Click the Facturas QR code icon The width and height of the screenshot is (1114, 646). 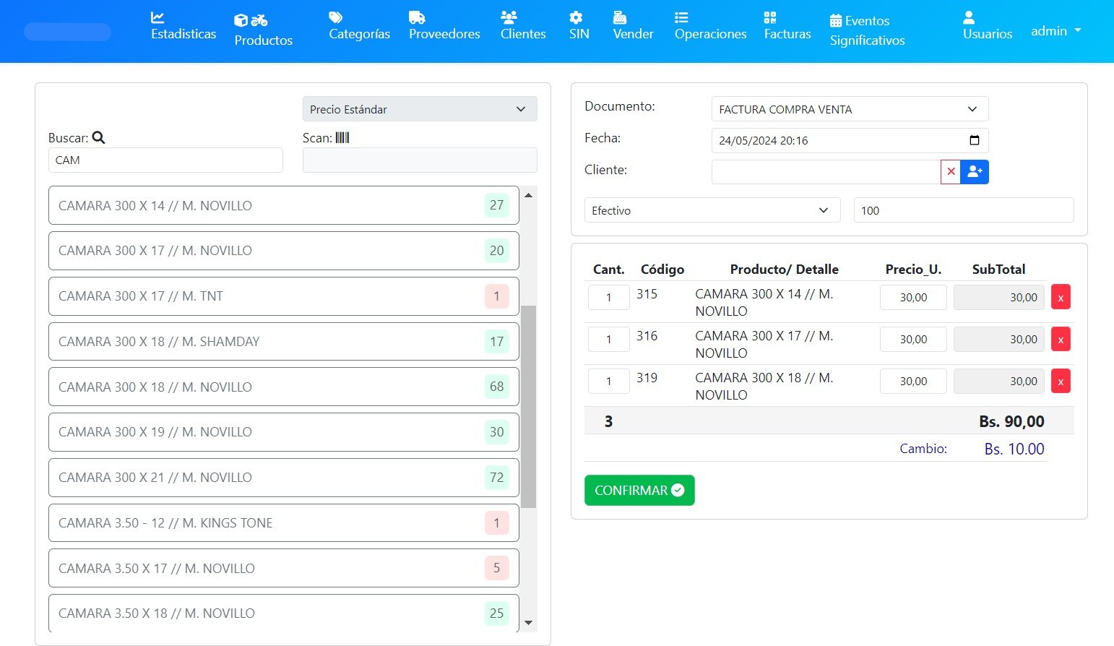pos(770,17)
